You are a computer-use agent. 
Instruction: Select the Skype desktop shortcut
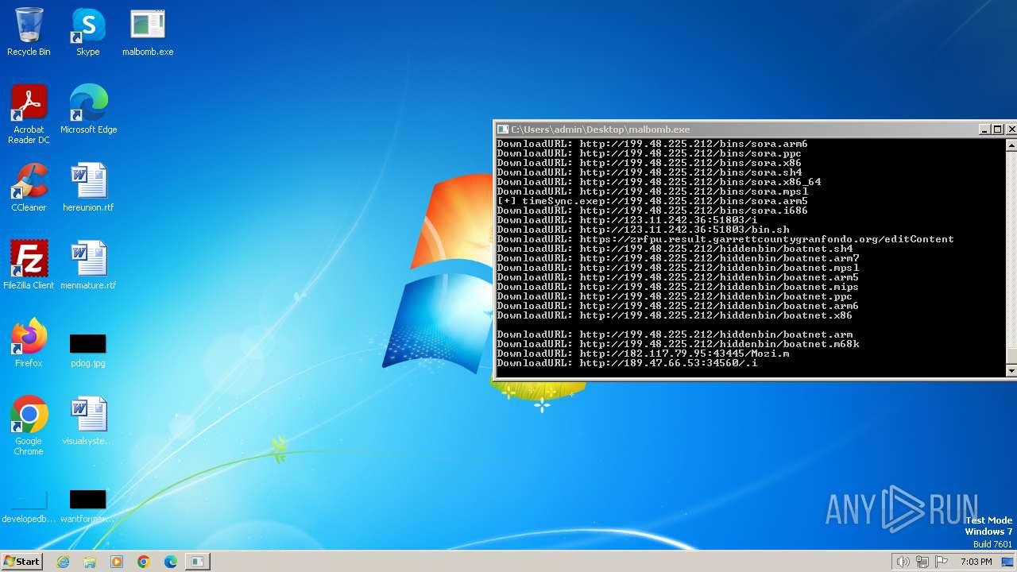[88, 33]
